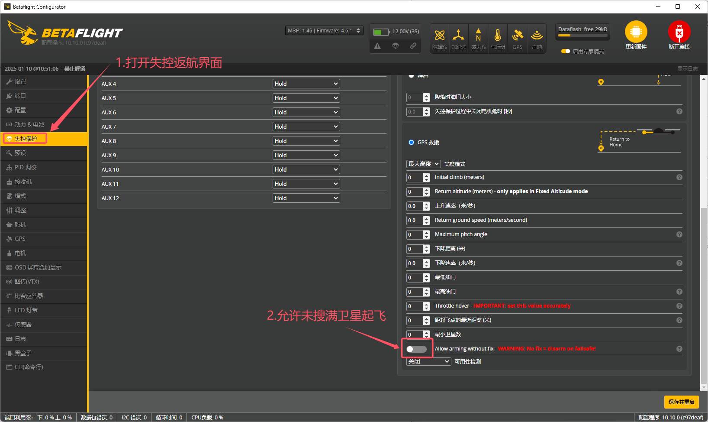
Task: Open the OSD 屏幕叠加显示 tab
Action: pos(44,267)
